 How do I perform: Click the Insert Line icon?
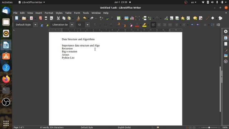point(208,18)
